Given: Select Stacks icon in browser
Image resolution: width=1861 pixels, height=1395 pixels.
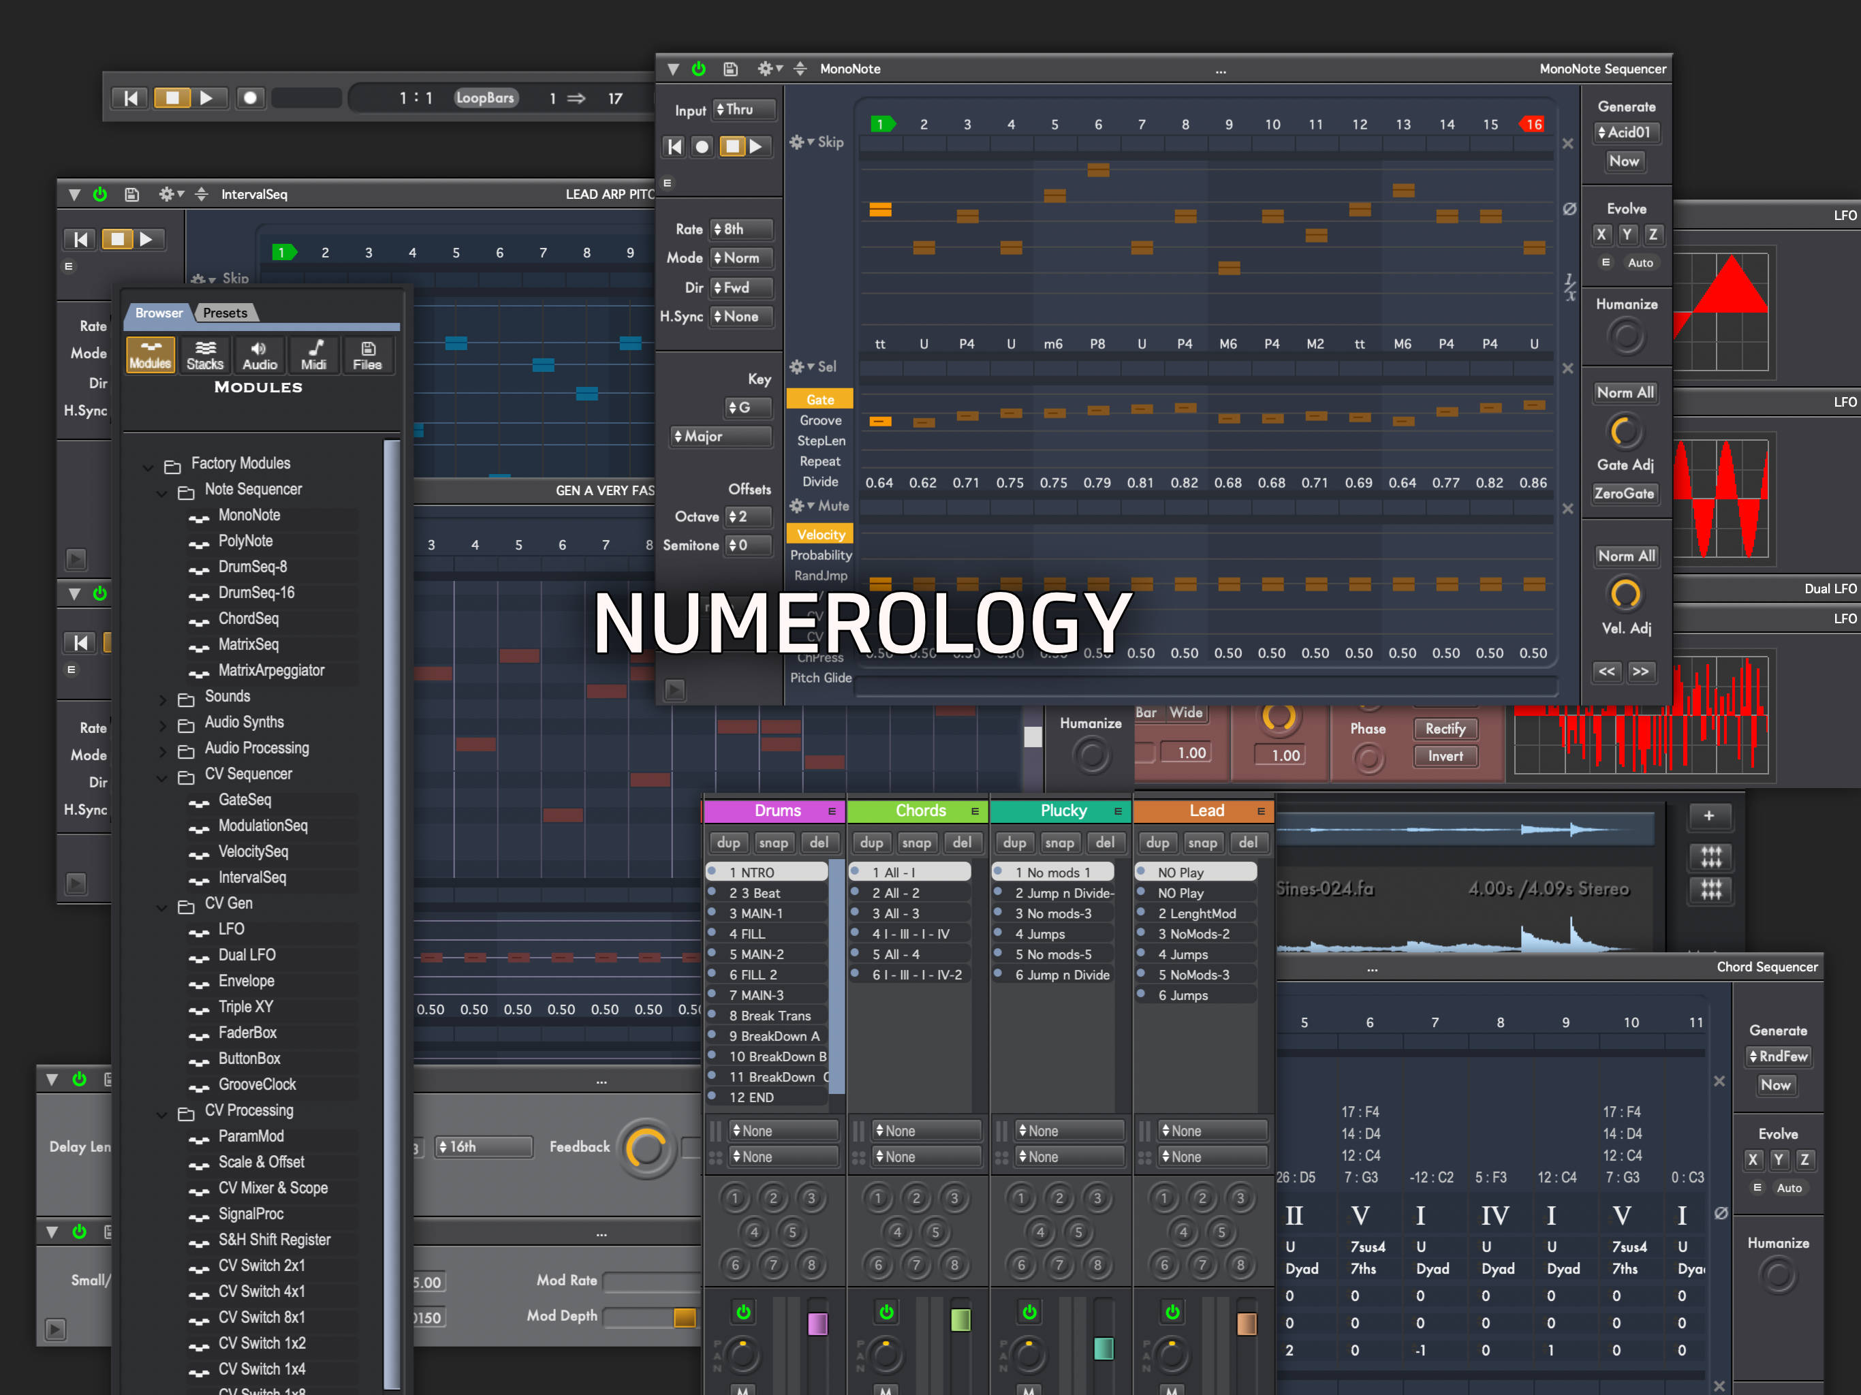Looking at the screenshot, I should (205, 355).
